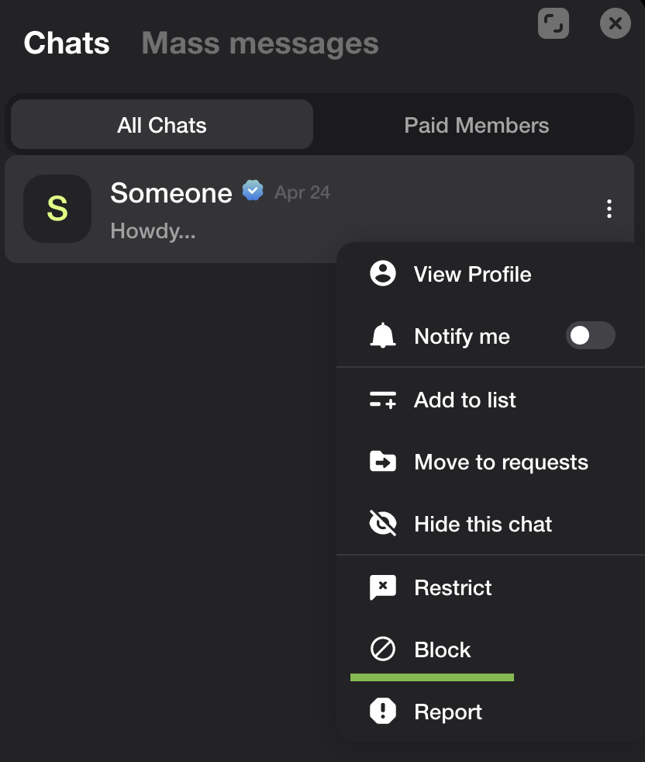Switch to the Mass messages tab
645x762 pixels.
point(260,43)
